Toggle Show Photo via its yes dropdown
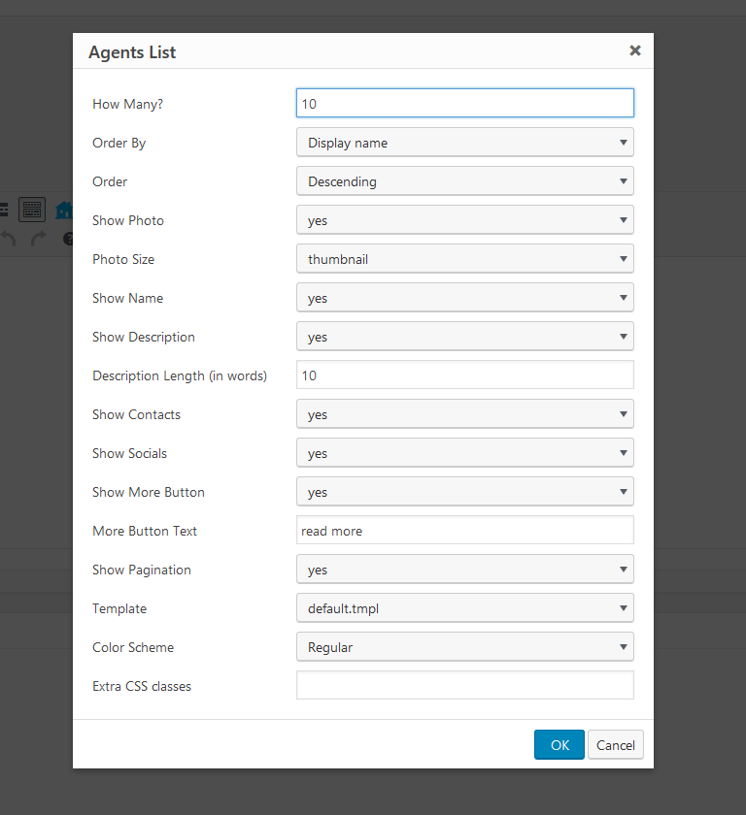 [x=464, y=219]
